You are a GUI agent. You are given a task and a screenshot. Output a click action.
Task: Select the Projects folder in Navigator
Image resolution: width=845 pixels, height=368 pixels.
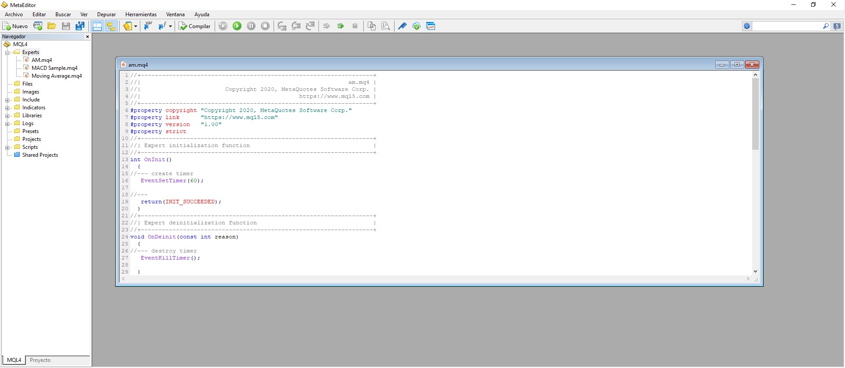pos(31,139)
